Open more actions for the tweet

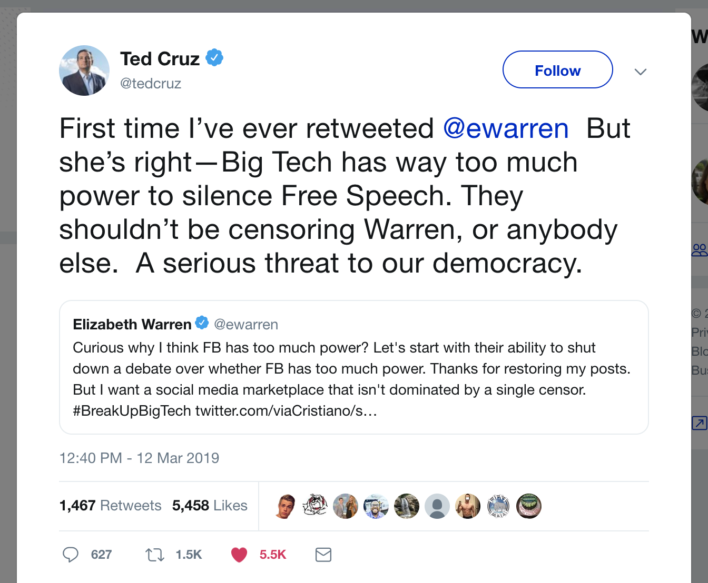click(641, 72)
